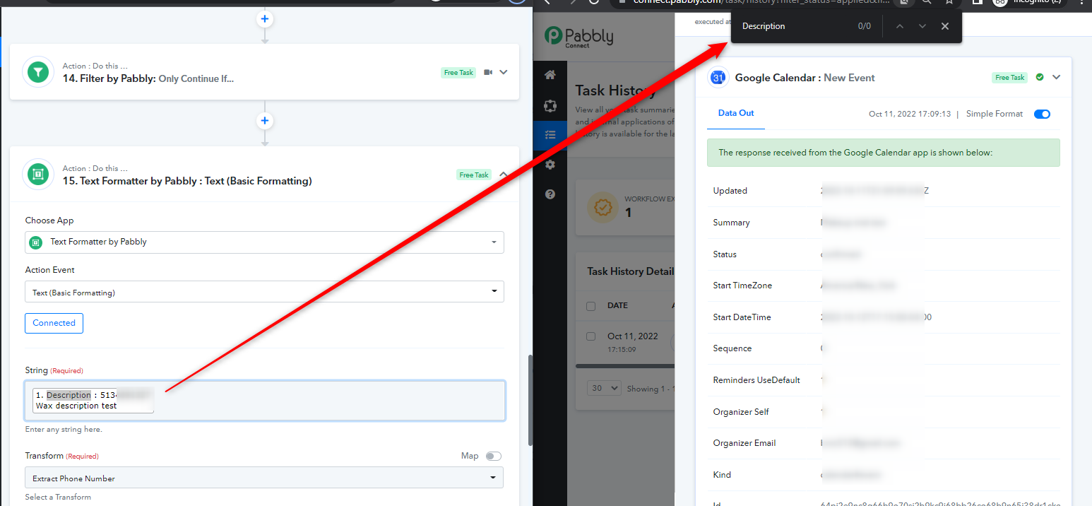
Task: Open the help question mark icon
Action: [550, 194]
